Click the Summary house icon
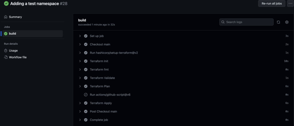Viewport: 294px width, 126px height. point(6,17)
